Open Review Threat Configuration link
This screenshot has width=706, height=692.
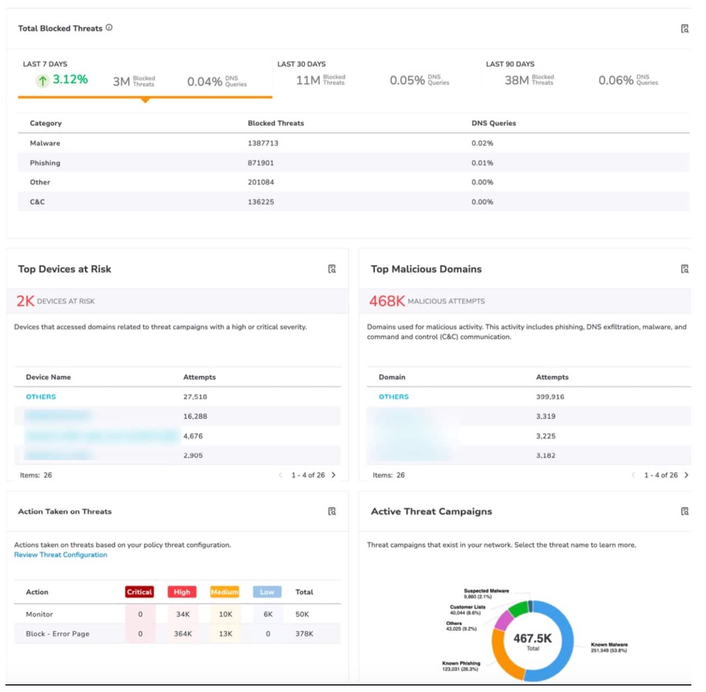(61, 555)
